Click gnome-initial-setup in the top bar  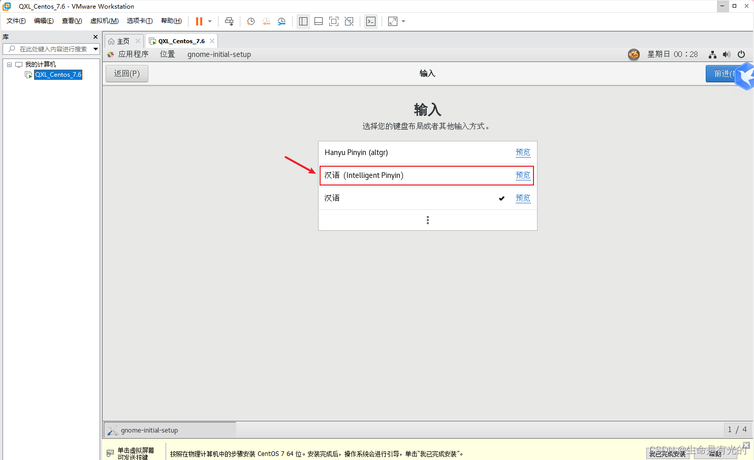pos(219,54)
